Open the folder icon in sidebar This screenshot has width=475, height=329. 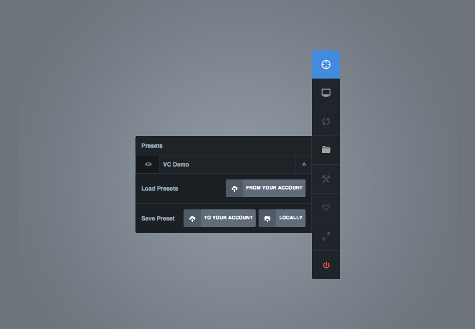[x=326, y=150]
